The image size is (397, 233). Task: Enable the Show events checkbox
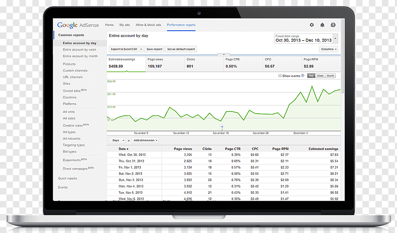coord(280,76)
